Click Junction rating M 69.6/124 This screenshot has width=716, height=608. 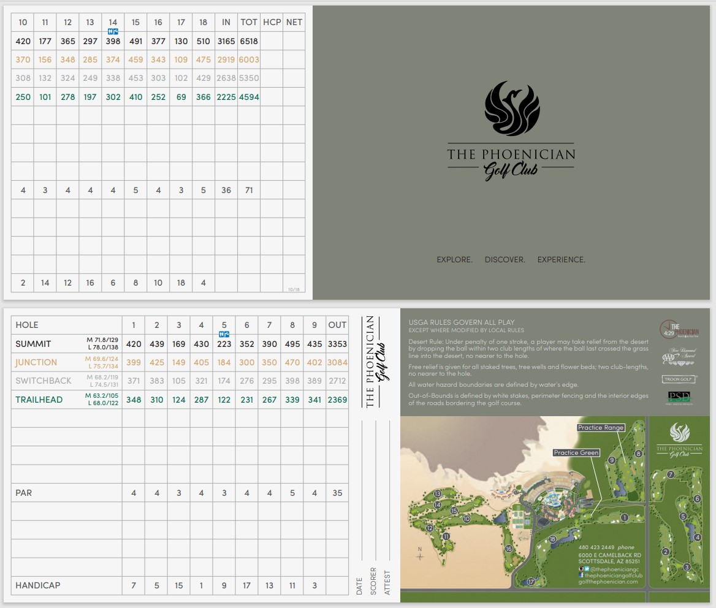(101, 359)
